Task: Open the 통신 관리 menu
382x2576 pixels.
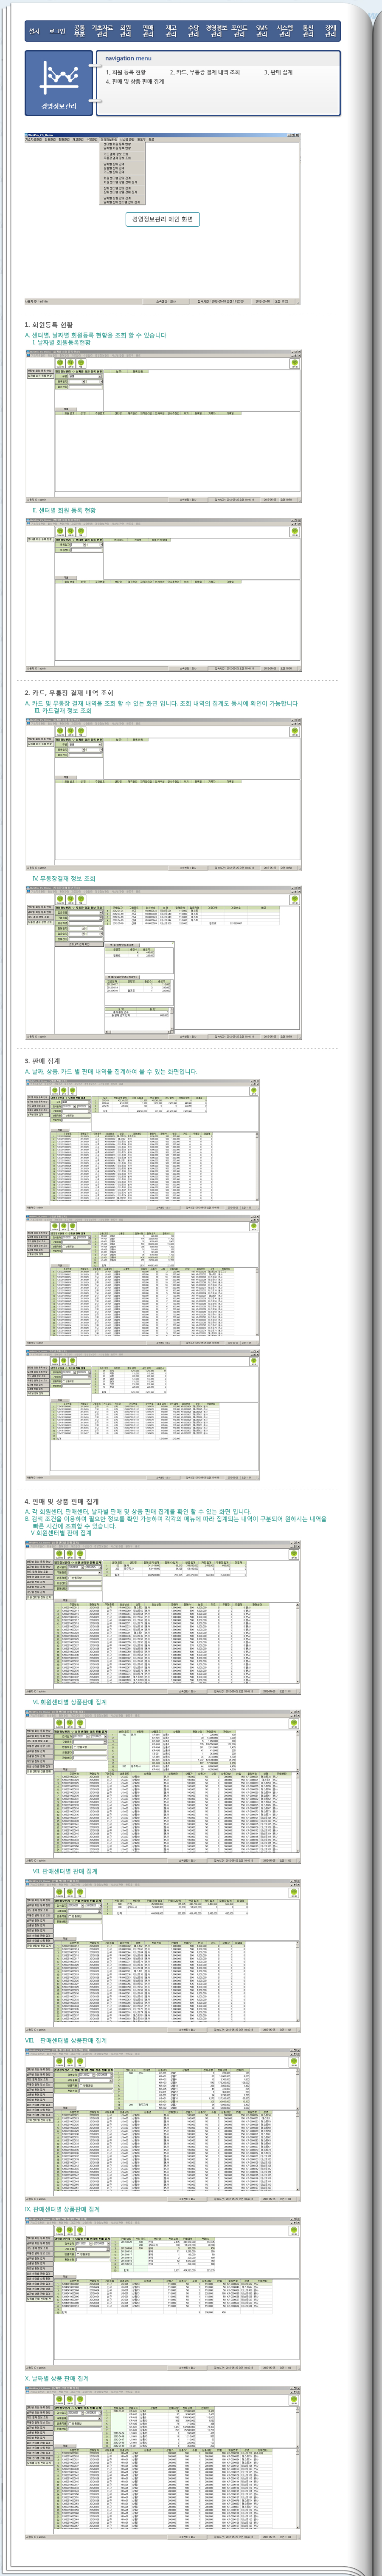Action: point(308,31)
